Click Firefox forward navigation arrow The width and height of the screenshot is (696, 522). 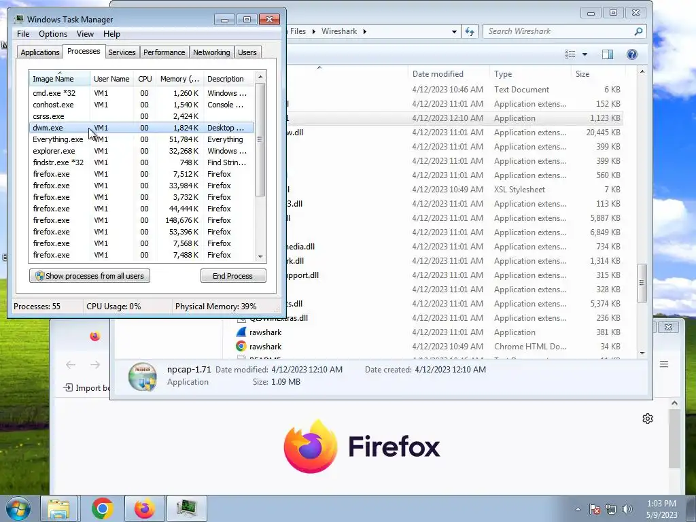[x=95, y=365]
